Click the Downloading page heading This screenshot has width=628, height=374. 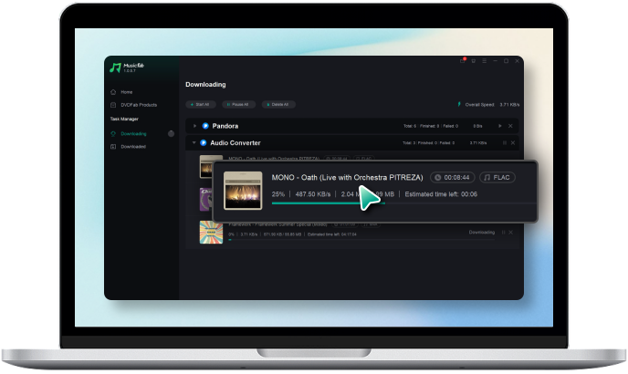point(205,85)
